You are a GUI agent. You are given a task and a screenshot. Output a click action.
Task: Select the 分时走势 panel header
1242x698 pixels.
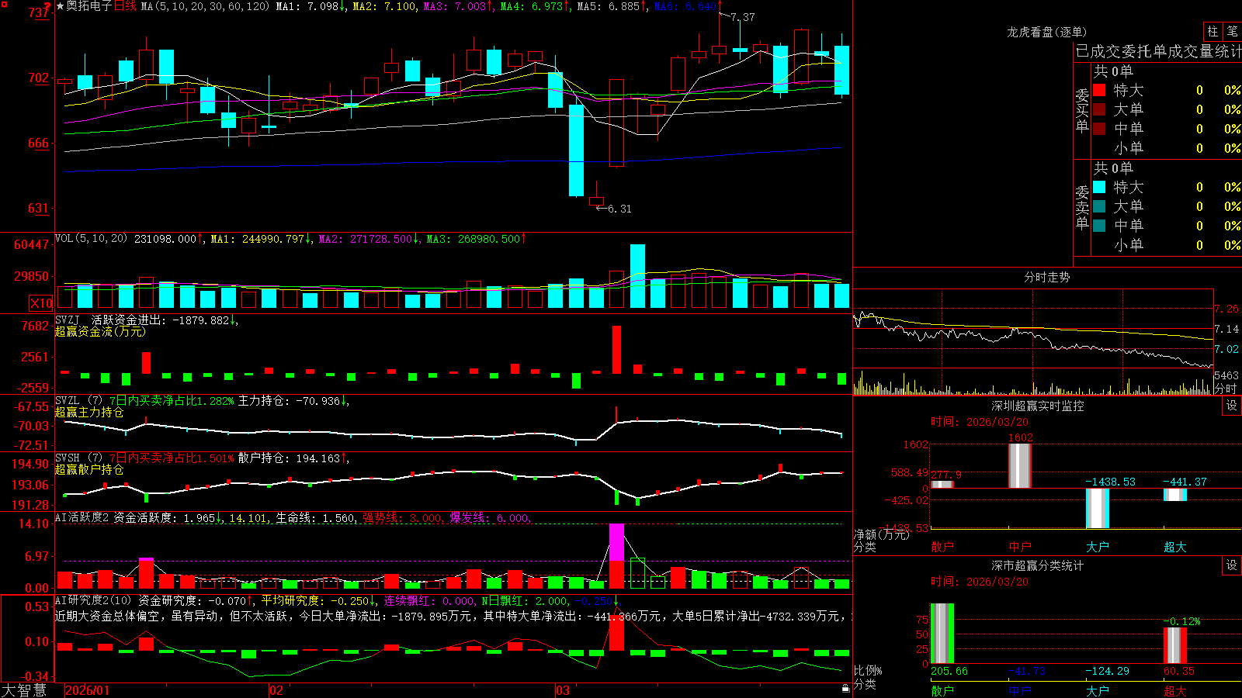pyautogui.click(x=1046, y=277)
